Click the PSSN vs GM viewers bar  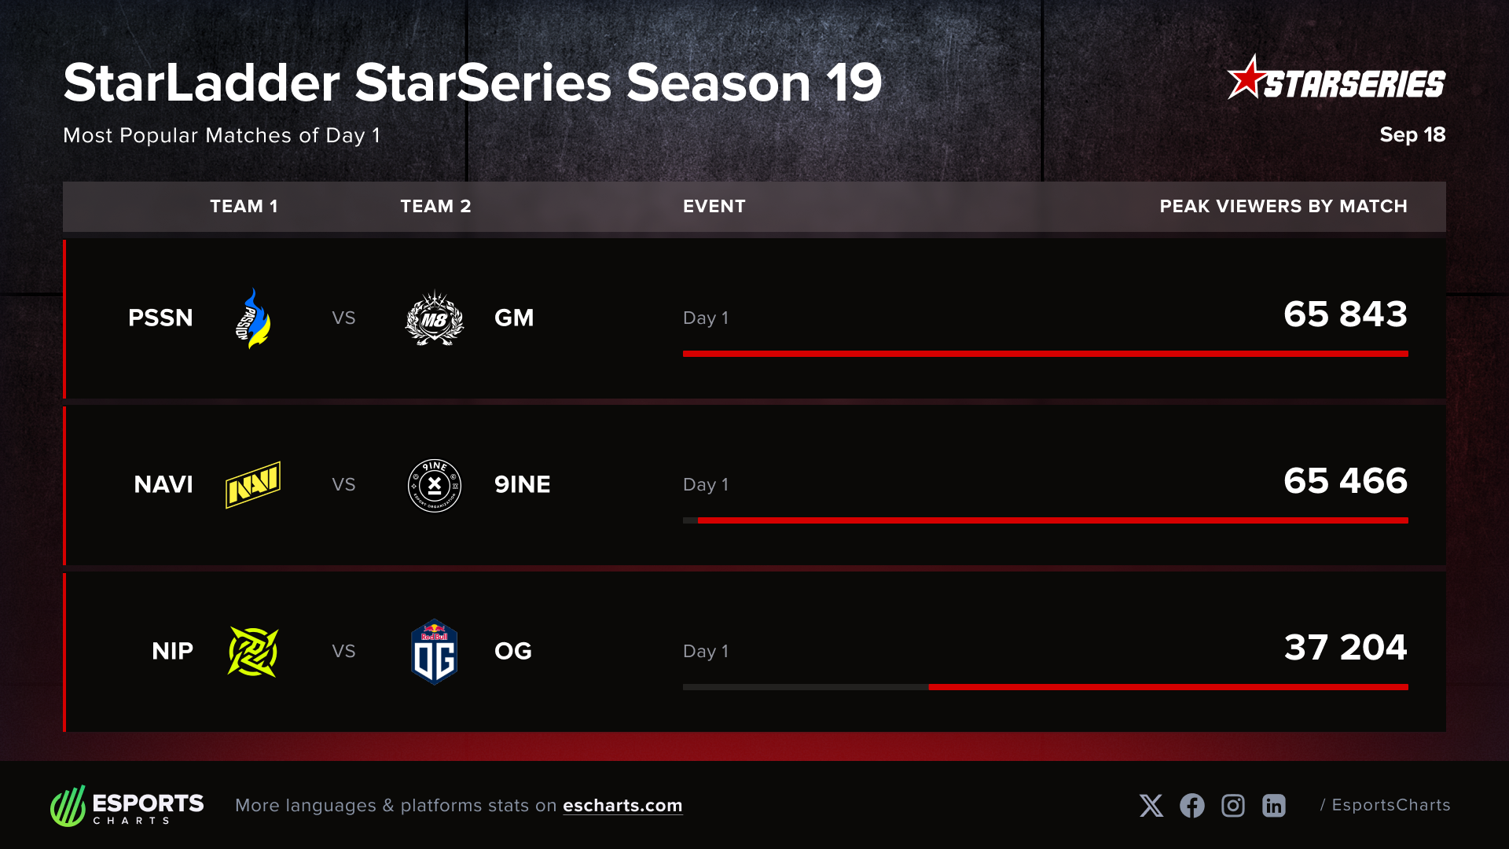click(x=1045, y=354)
